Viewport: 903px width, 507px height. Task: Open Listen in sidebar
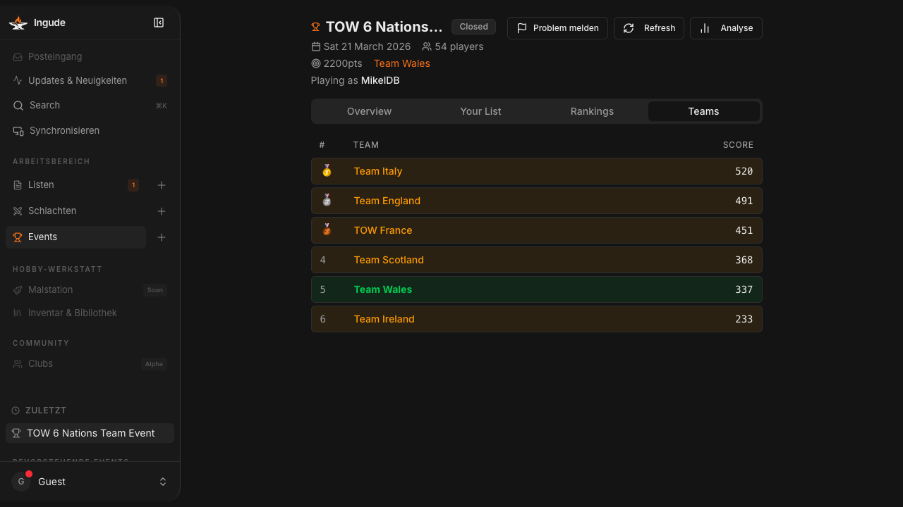tap(75, 184)
